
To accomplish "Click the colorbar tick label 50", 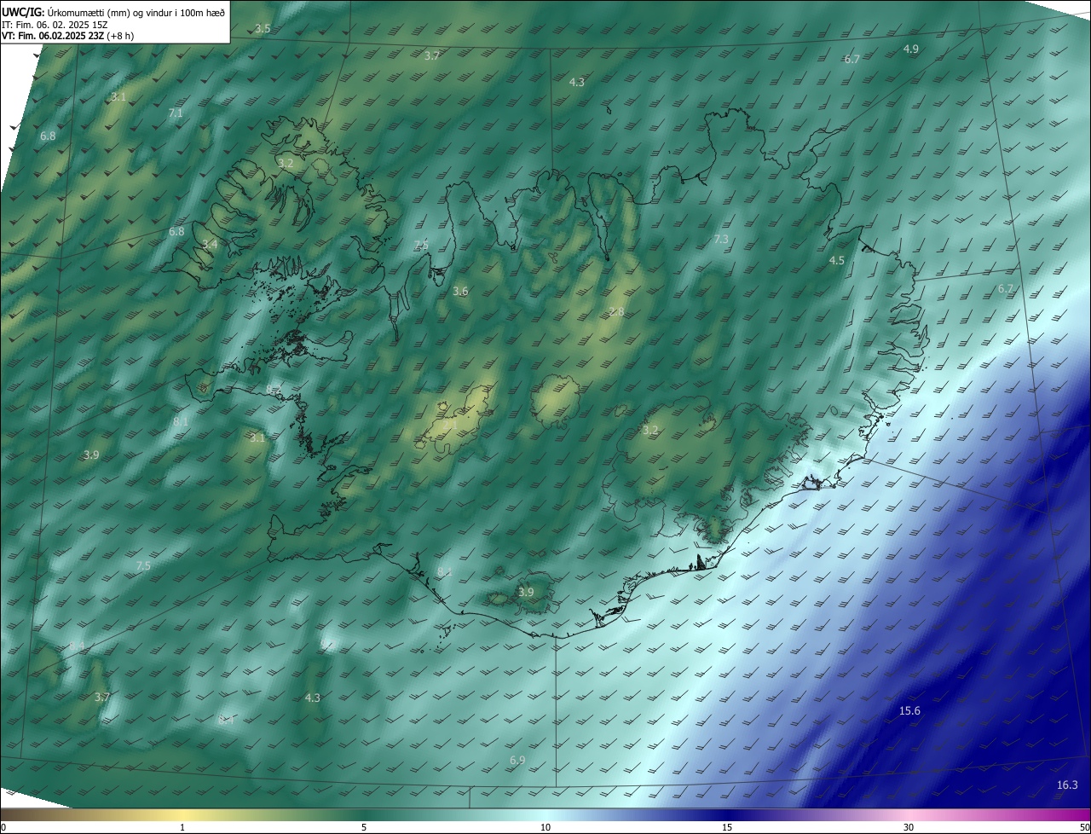I will click(1084, 828).
